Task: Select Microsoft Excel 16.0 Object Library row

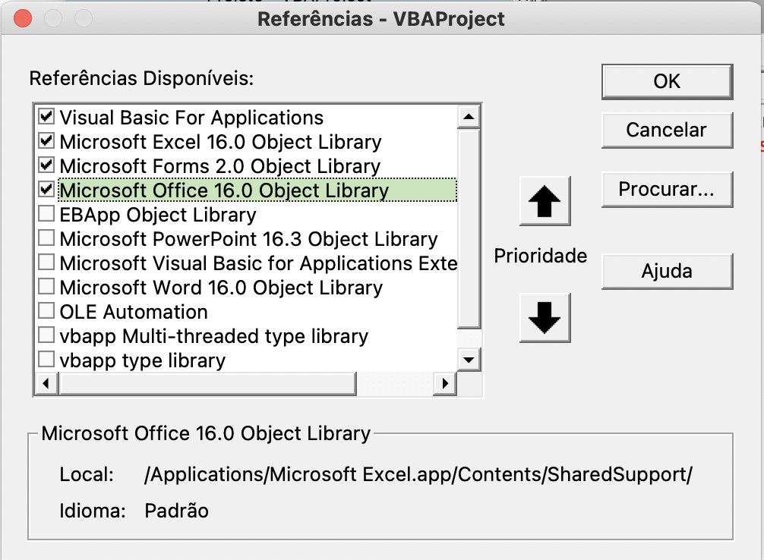Action: tap(220, 142)
